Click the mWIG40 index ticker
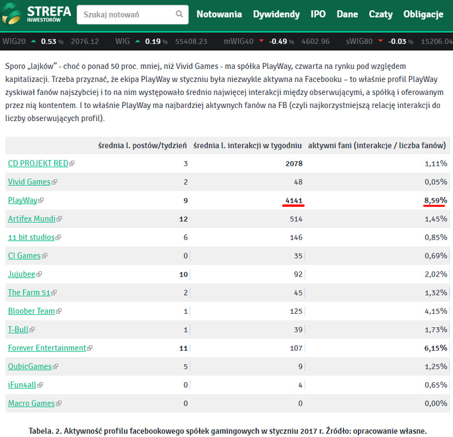This screenshot has width=453, height=437. [276, 41]
